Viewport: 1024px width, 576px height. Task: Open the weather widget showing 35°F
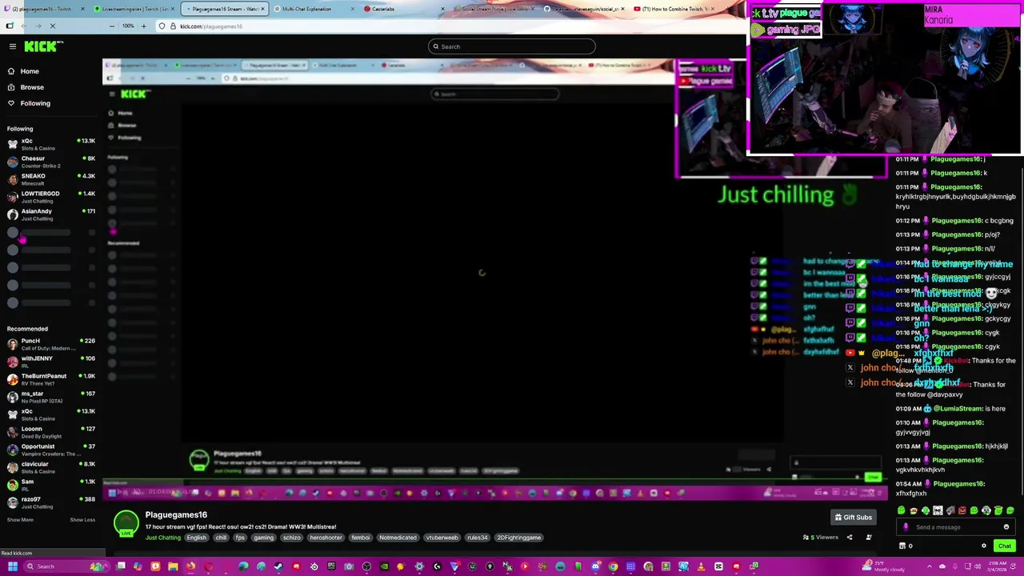(884, 566)
